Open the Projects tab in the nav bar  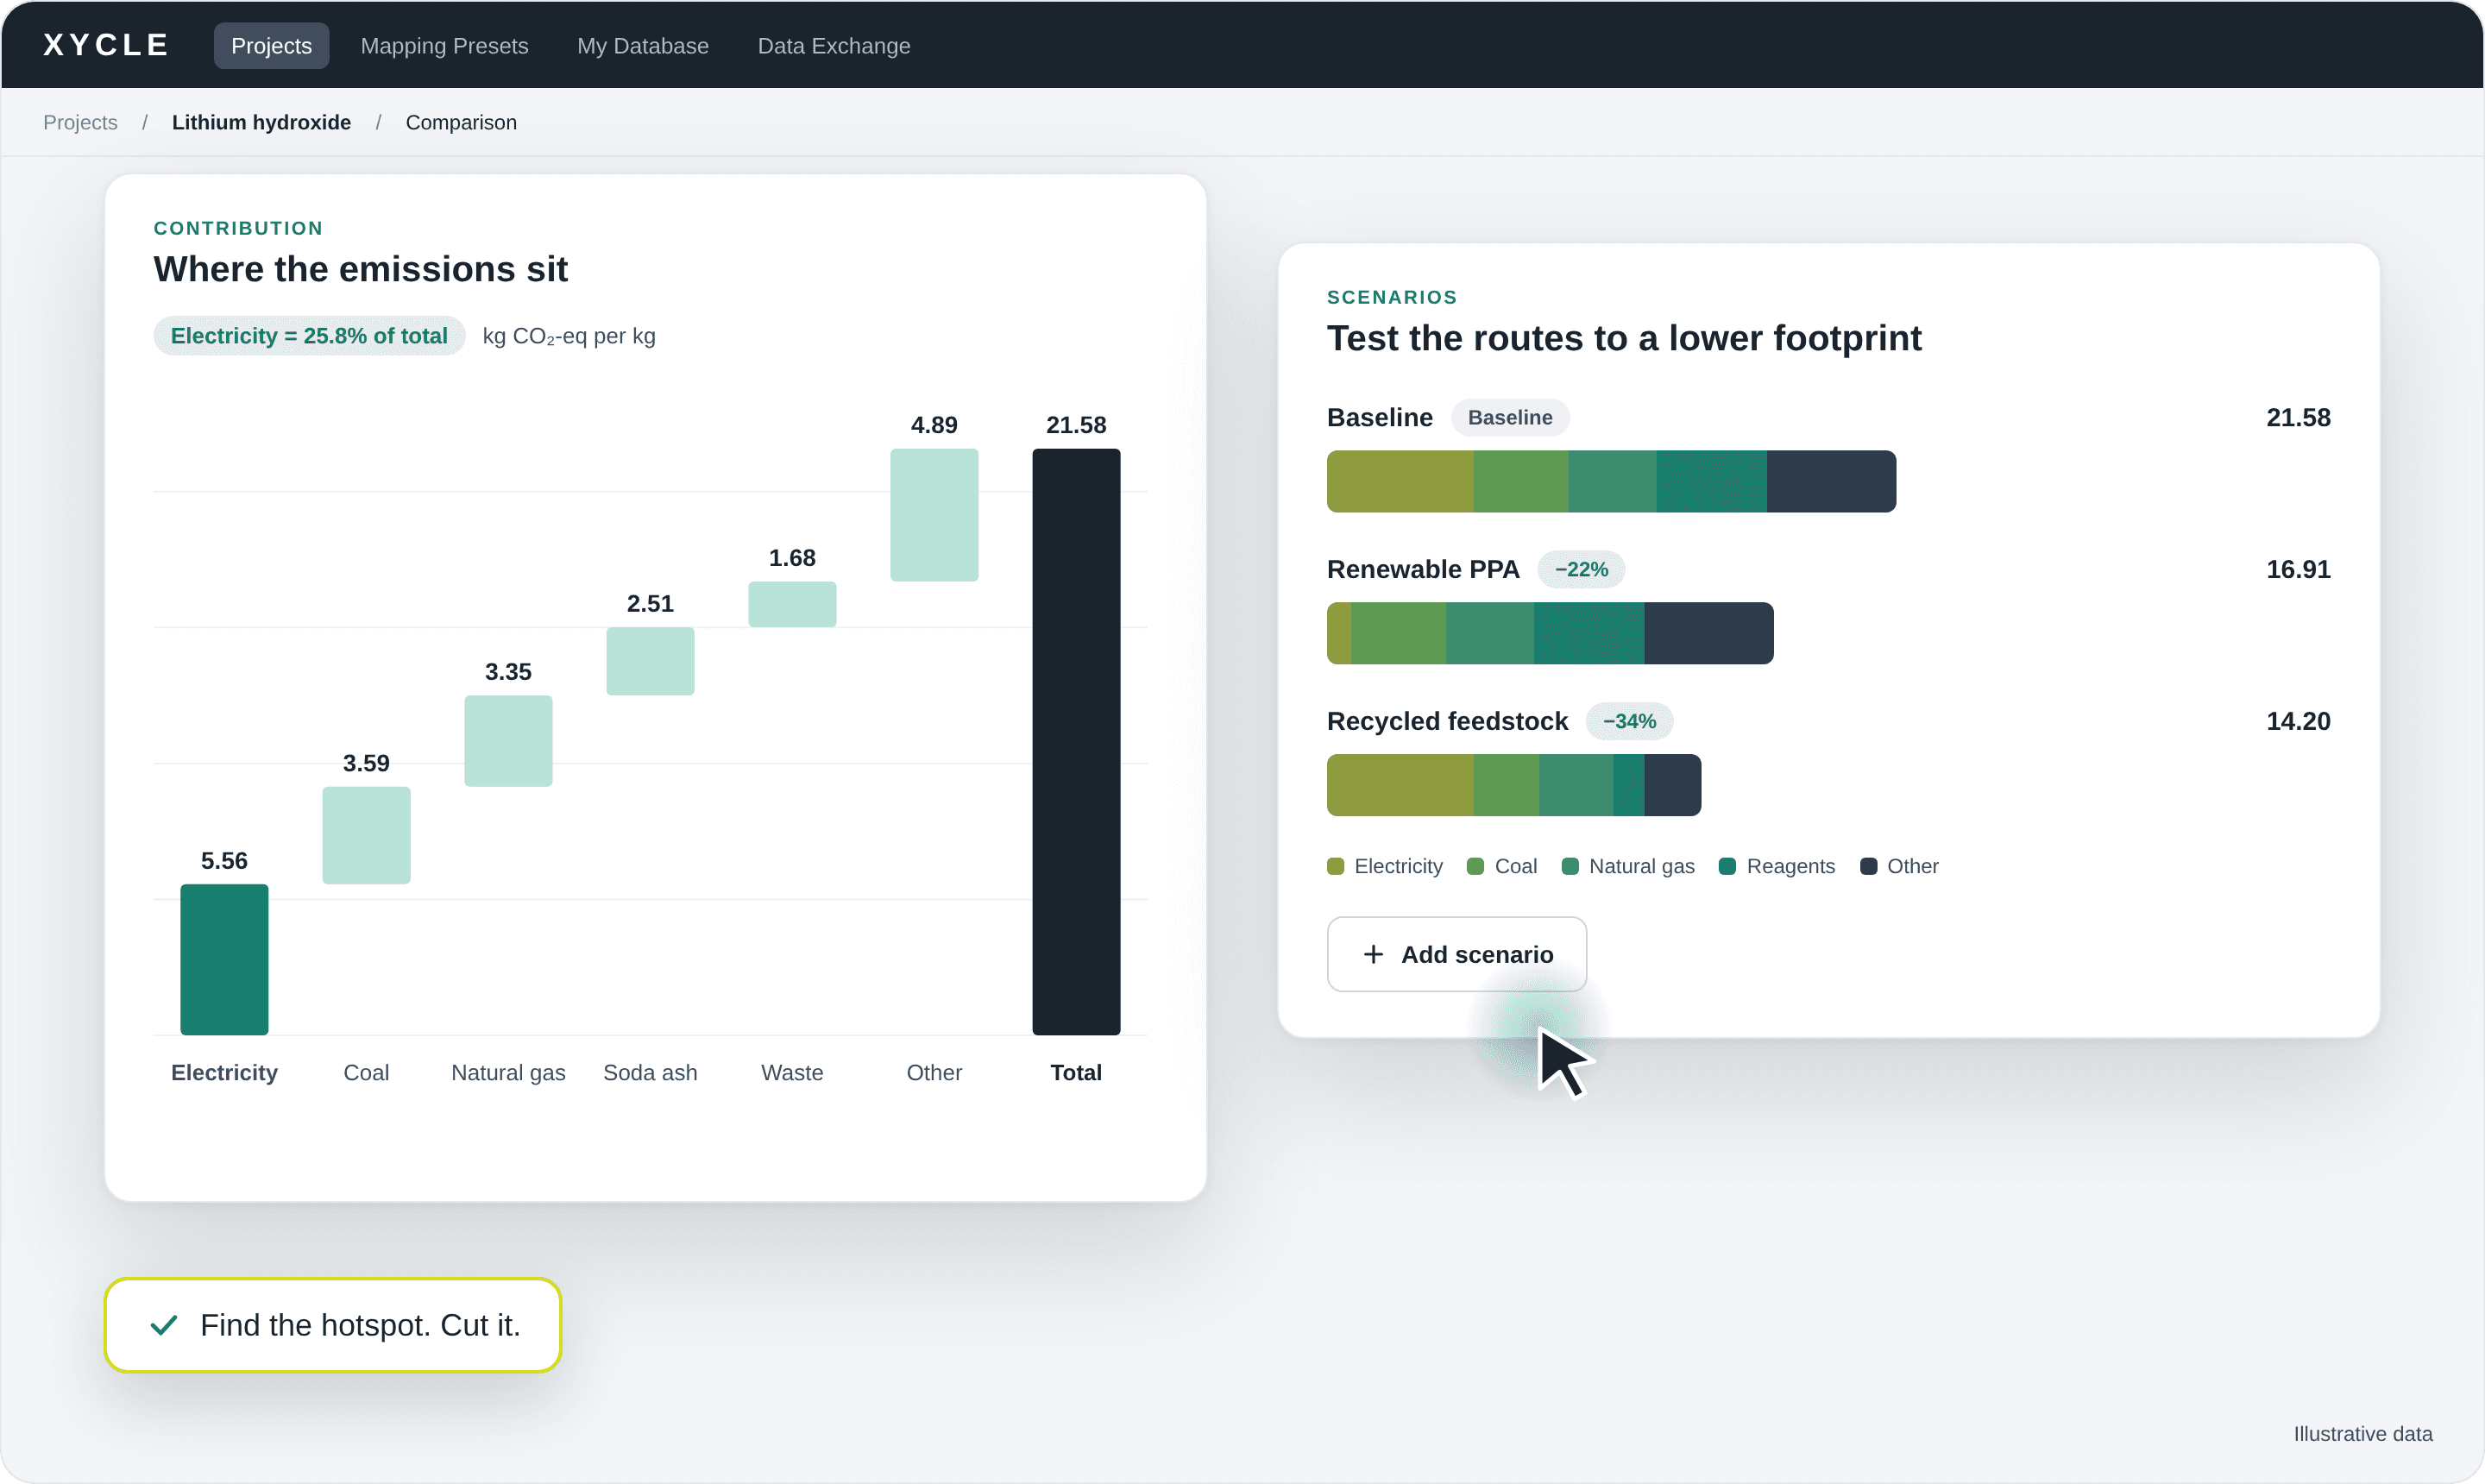click(271, 46)
